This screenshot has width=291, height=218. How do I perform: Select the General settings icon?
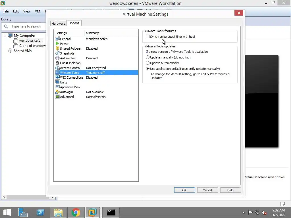point(57,39)
